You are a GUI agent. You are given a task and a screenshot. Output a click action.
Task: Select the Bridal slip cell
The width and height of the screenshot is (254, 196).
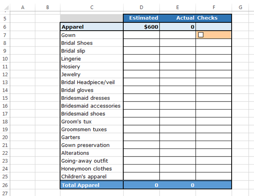[92, 51]
